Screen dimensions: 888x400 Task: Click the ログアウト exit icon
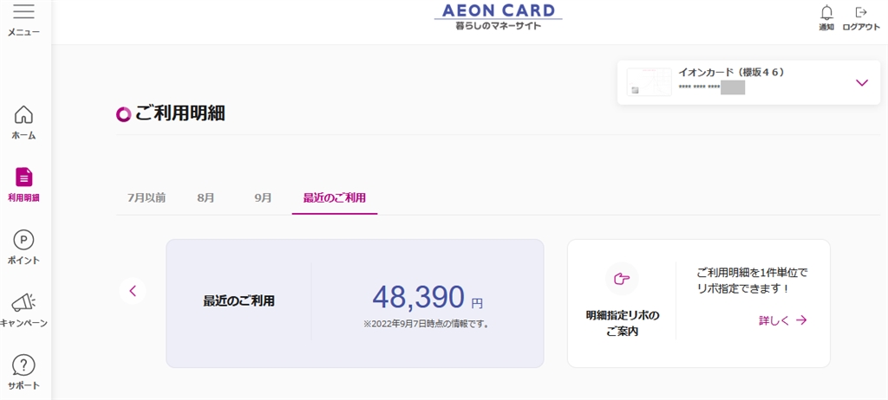point(861,12)
